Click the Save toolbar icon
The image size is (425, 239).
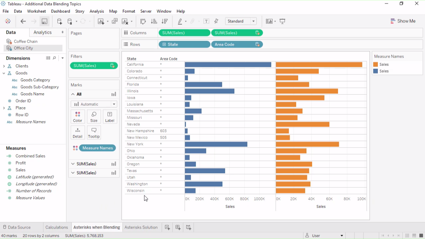(x=44, y=21)
